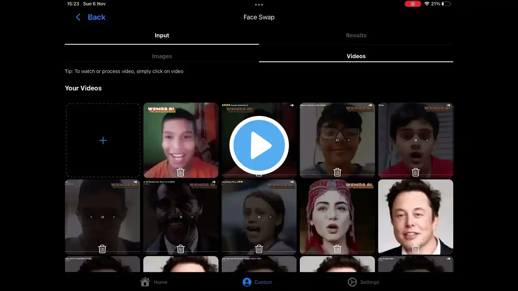This screenshot has height=291, width=518.
Task: Tap Back to leave Face Swap
Action: (90, 17)
